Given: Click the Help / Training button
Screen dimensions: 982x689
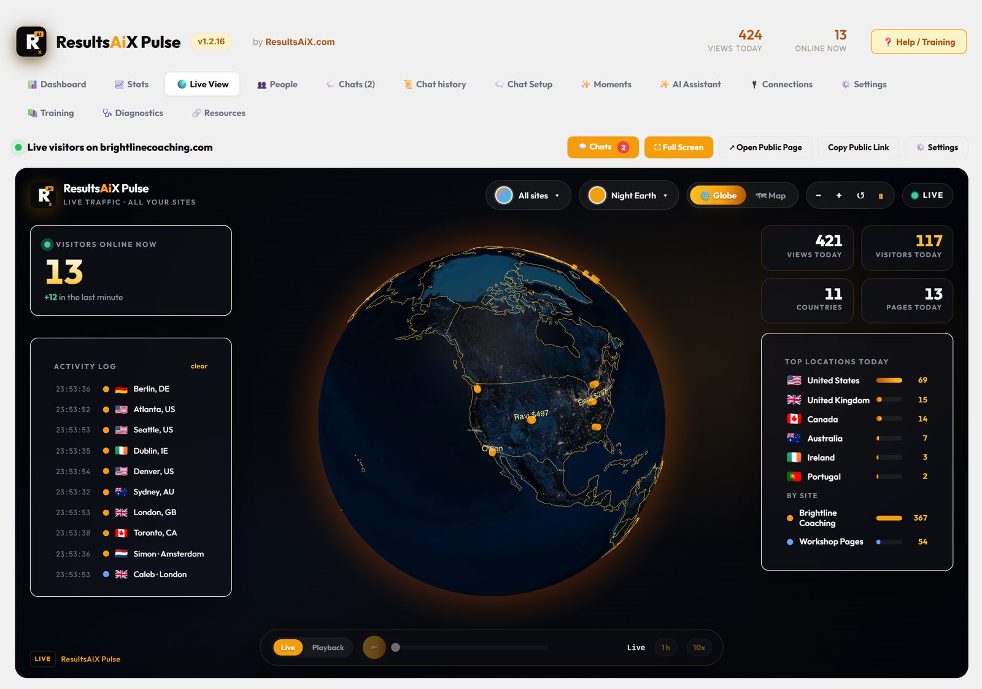Looking at the screenshot, I should (x=919, y=42).
